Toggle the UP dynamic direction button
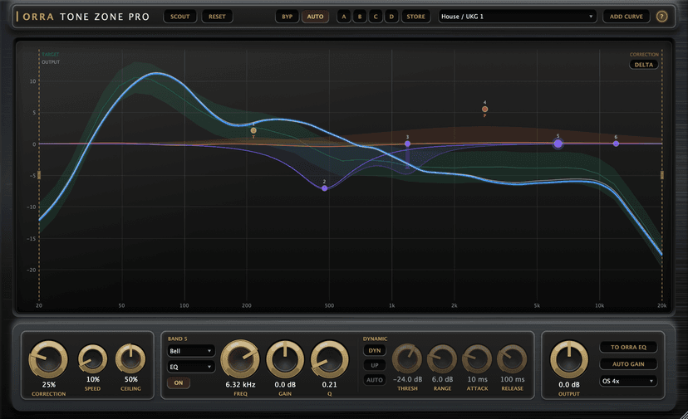This screenshot has width=688, height=419. point(375,365)
